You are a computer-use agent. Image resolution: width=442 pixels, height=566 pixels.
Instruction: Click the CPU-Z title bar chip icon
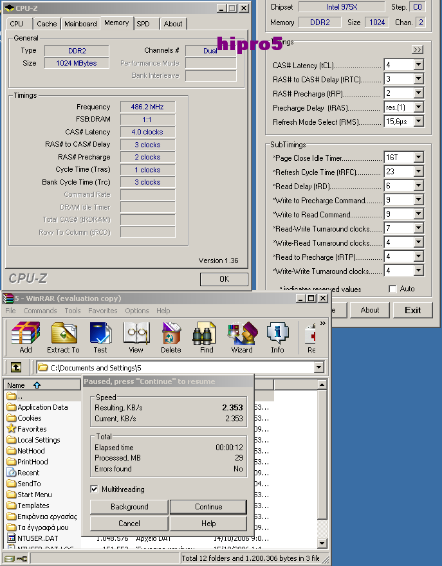click(10, 8)
